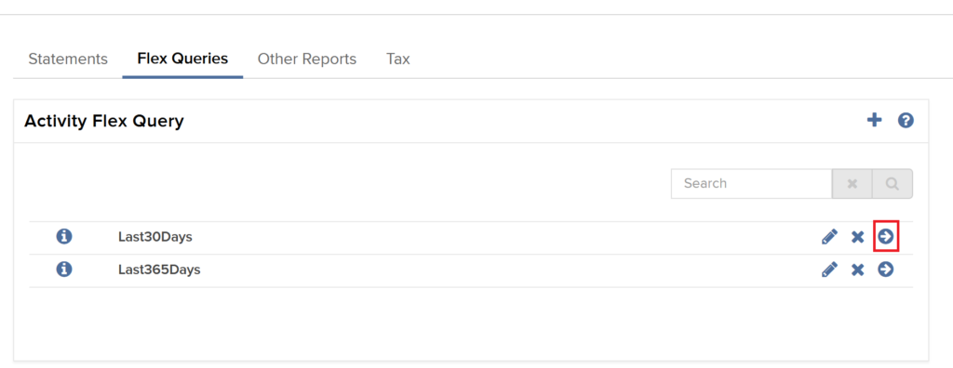This screenshot has width=953, height=368.
Task: Delete the Last365Days query
Action: pos(857,269)
